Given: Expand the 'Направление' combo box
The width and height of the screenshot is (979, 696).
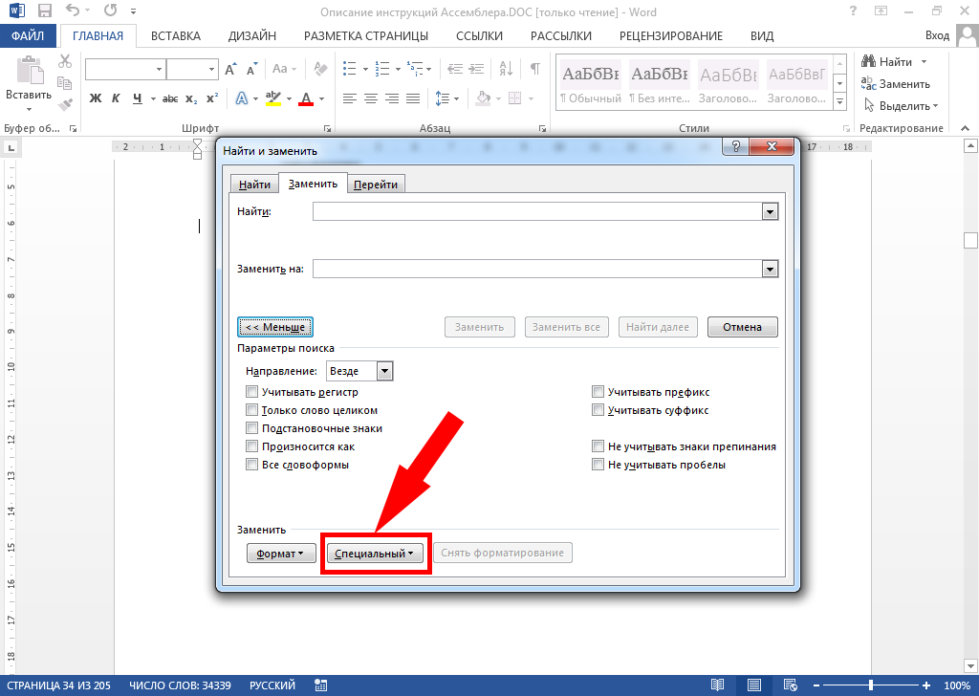Looking at the screenshot, I should click(384, 371).
